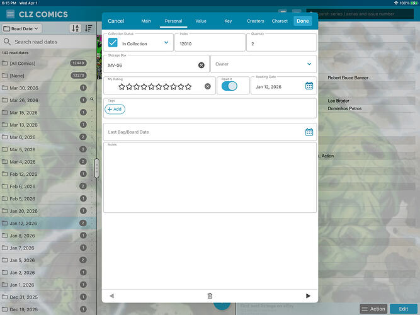Go to the next comic arrow
This screenshot has width=420, height=315.
(308, 295)
